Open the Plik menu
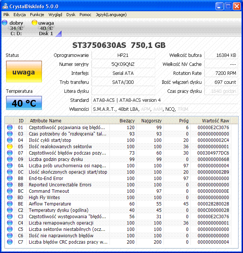This screenshot has width=243, height=253. [6, 15]
